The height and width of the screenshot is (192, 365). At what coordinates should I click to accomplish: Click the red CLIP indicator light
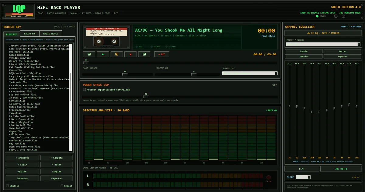coord(268,177)
